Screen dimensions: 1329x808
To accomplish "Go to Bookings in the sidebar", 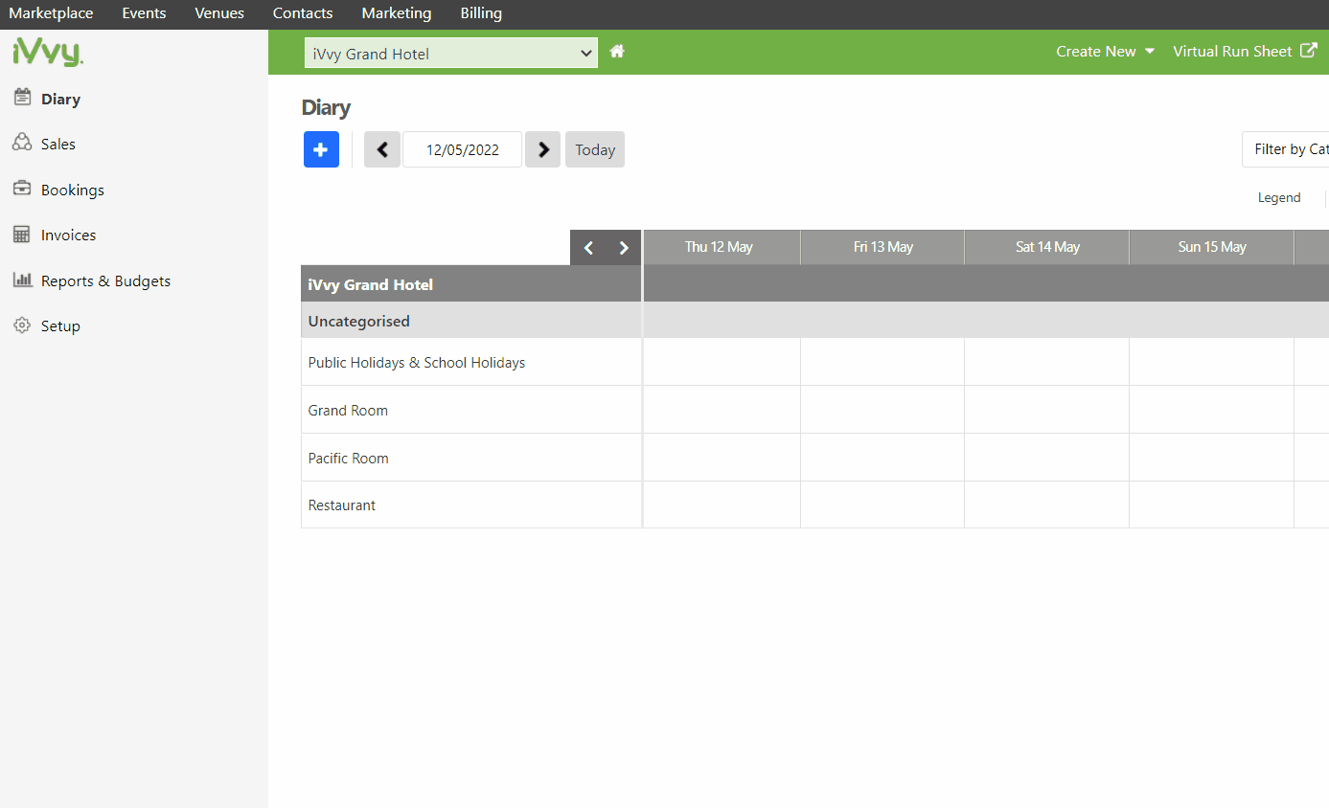I will point(73,190).
